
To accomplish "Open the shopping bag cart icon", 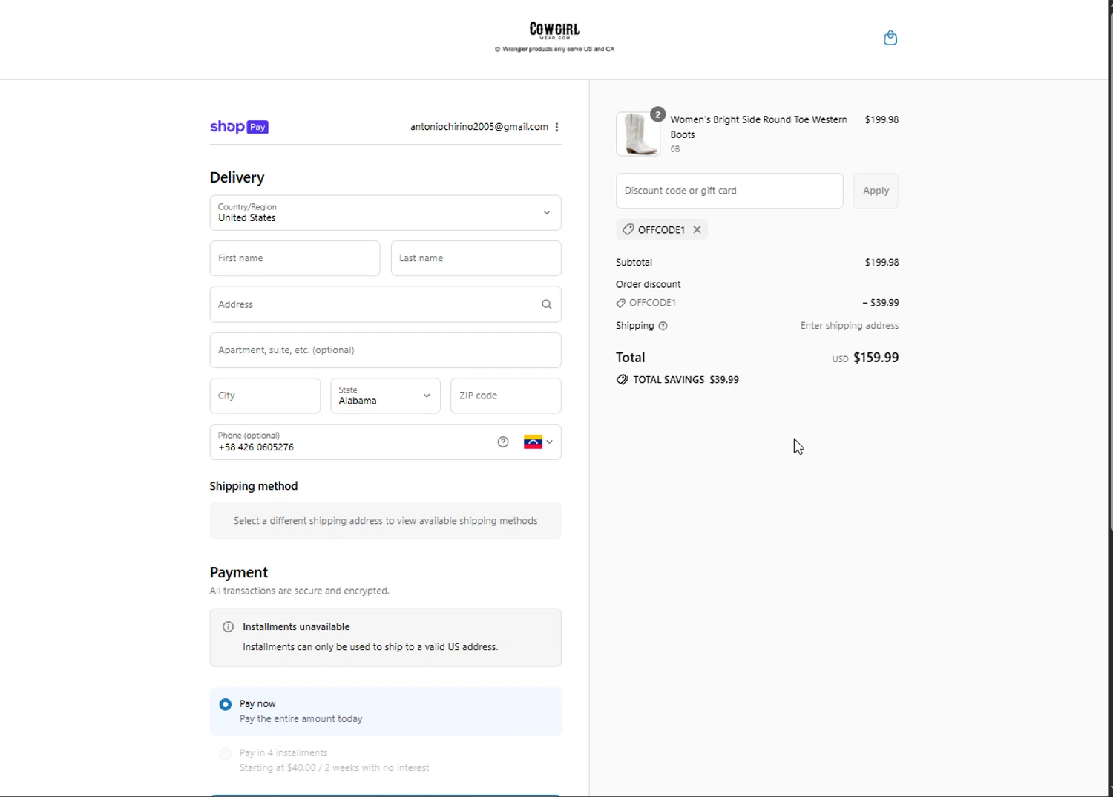I will [x=890, y=38].
